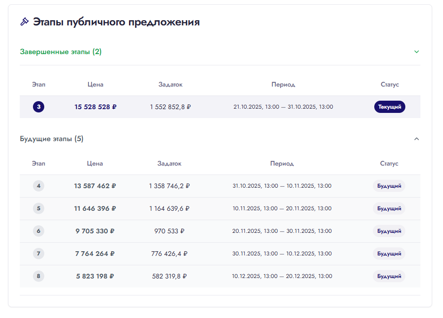Click the Текущий status badge
This screenshot has height=318, width=443.
[x=389, y=107]
